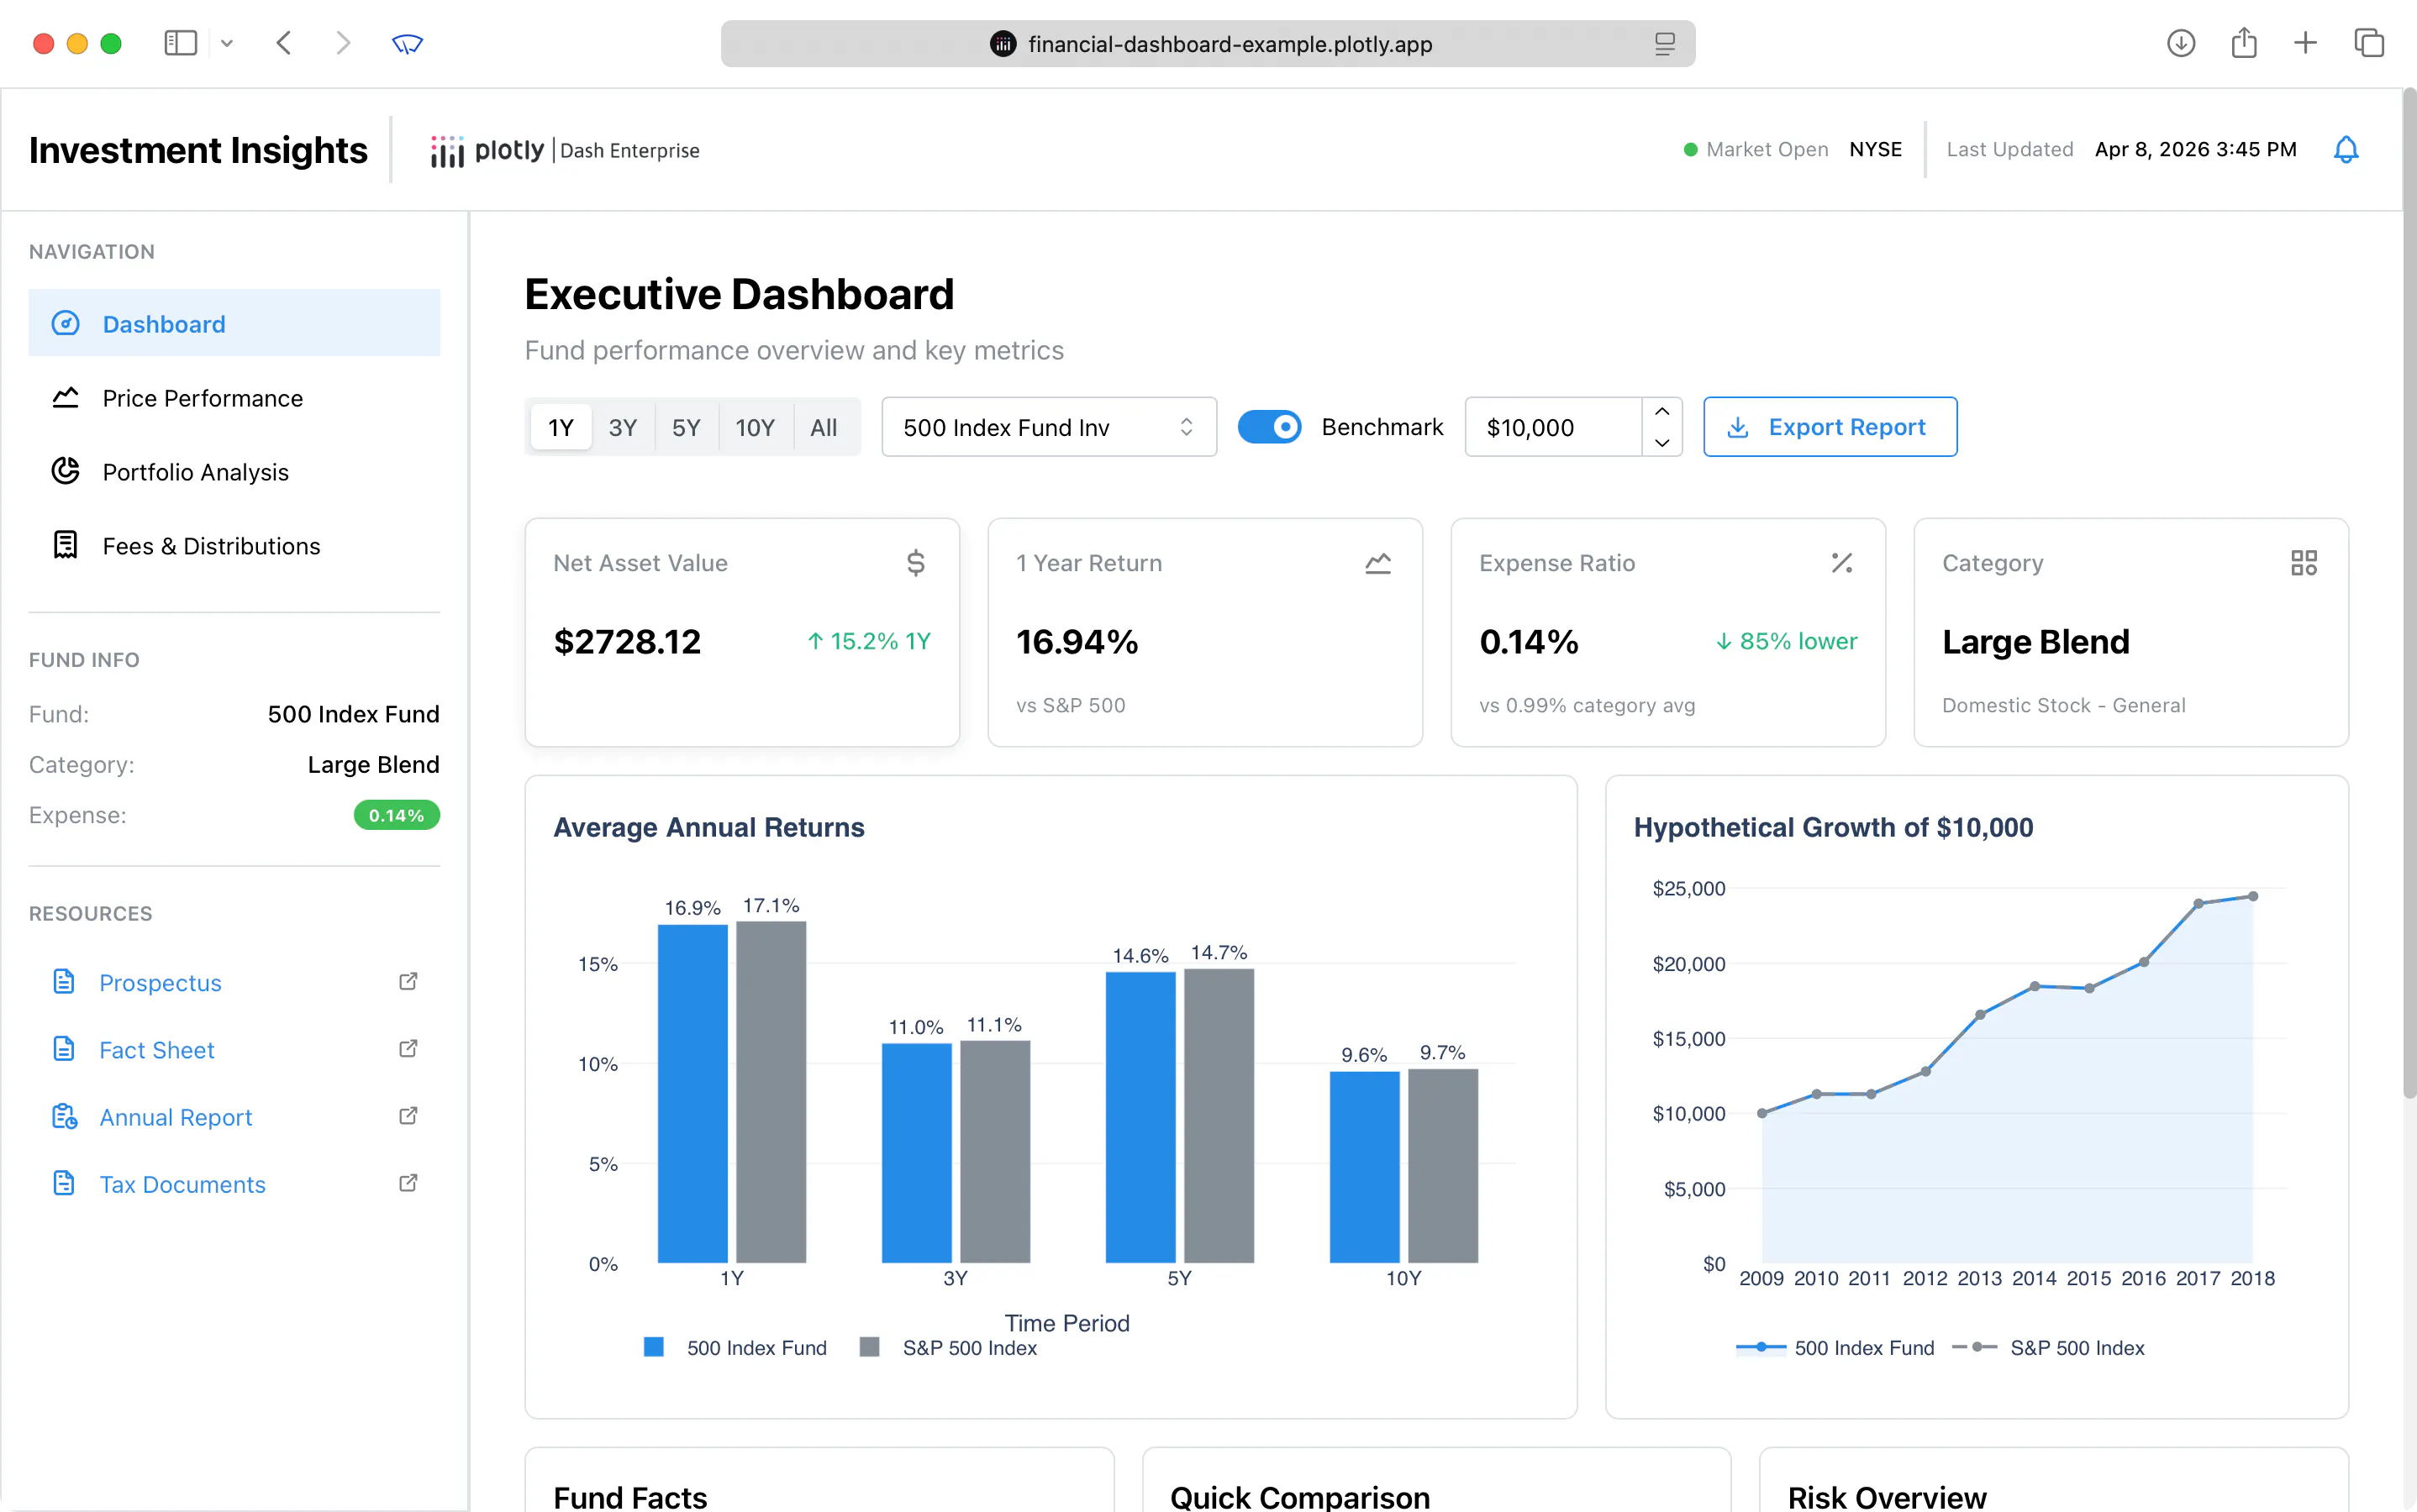Viewport: 2417px width, 1512px height.
Task: Select the All time range tab
Action: [824, 427]
